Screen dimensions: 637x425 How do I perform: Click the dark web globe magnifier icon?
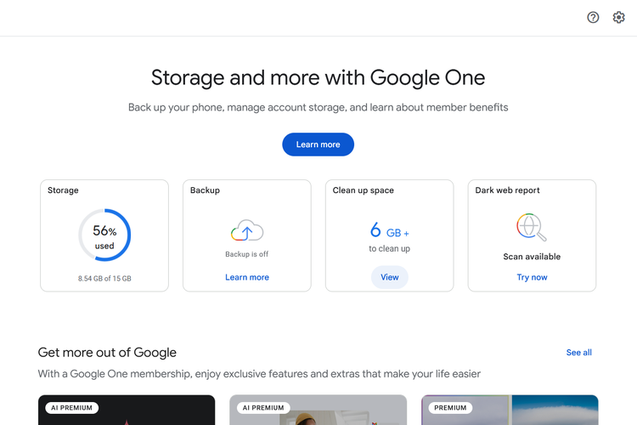pyautogui.click(x=532, y=228)
